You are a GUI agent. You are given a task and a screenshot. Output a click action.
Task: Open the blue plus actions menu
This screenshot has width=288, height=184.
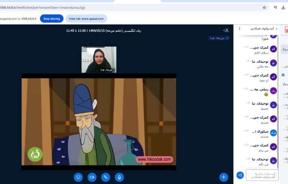click(223, 177)
